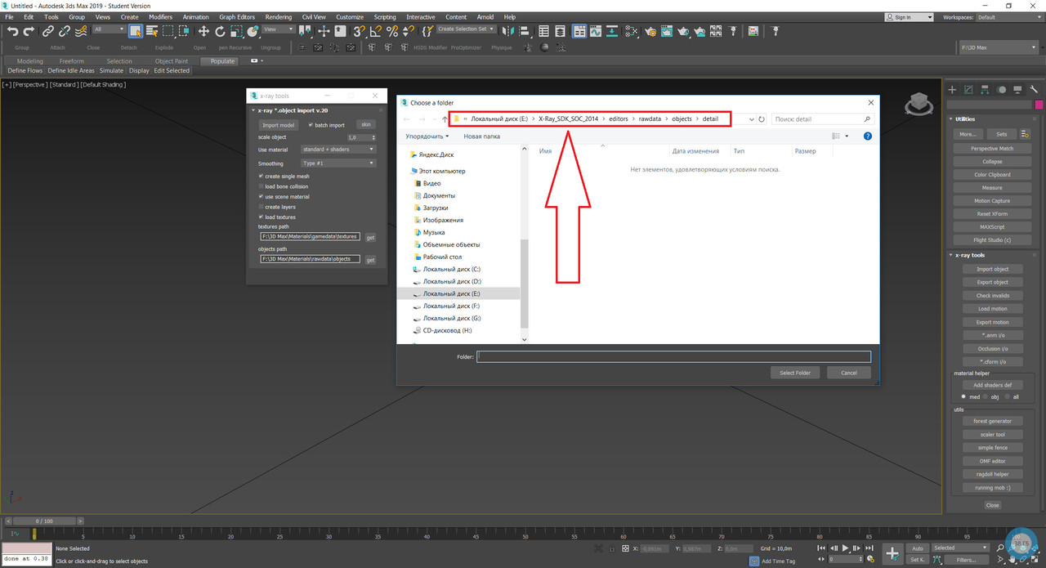Click the Mirror tool icon
This screenshot has width=1046, height=568.
(x=507, y=31)
